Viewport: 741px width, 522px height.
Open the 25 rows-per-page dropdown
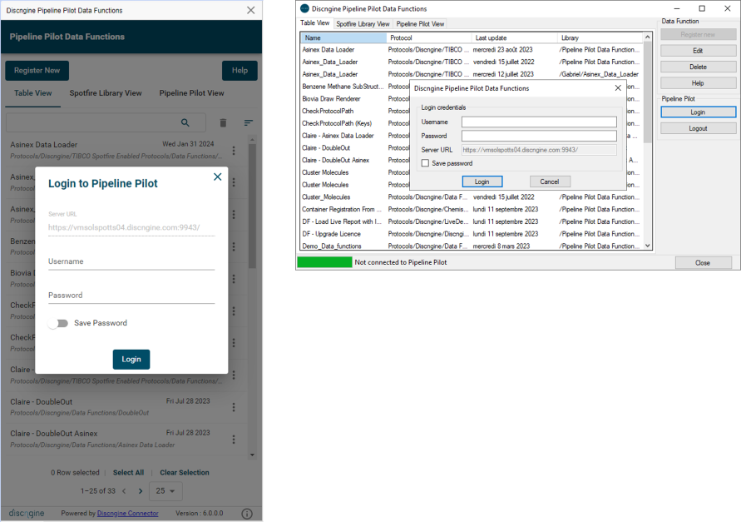click(165, 491)
